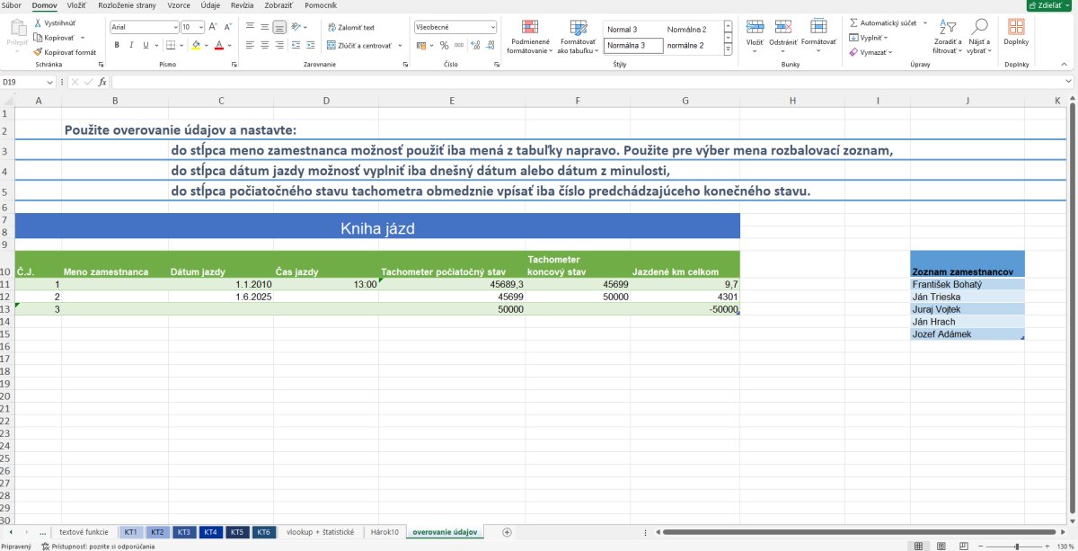This screenshot has height=551, width=1078.
Task: Click the Doplnky add-ins icon
Action: [x=1017, y=27]
